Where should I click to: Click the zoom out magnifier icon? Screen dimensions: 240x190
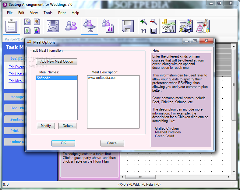pos(154,22)
